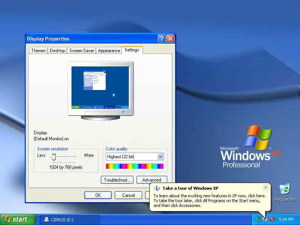Click the 'Take a tour of Windows XP' balloon title

pyautogui.click(x=190, y=188)
